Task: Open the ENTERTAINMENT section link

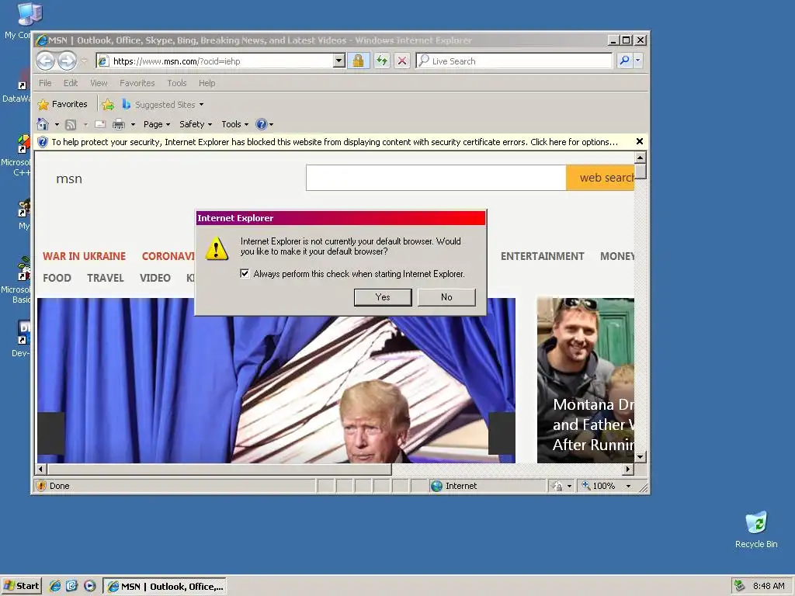Action: 543,256
